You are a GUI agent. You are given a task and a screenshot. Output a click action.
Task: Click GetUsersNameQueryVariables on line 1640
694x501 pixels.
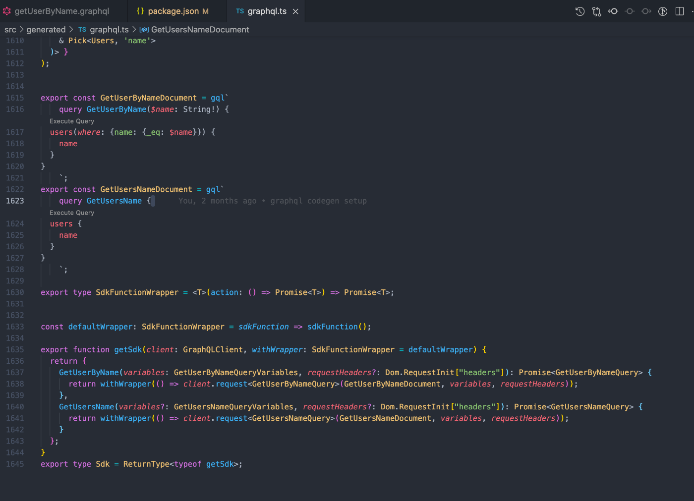coord(233,406)
